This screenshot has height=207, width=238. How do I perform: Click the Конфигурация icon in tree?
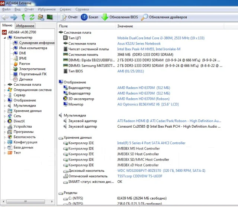pyautogui.click(x=10, y=142)
